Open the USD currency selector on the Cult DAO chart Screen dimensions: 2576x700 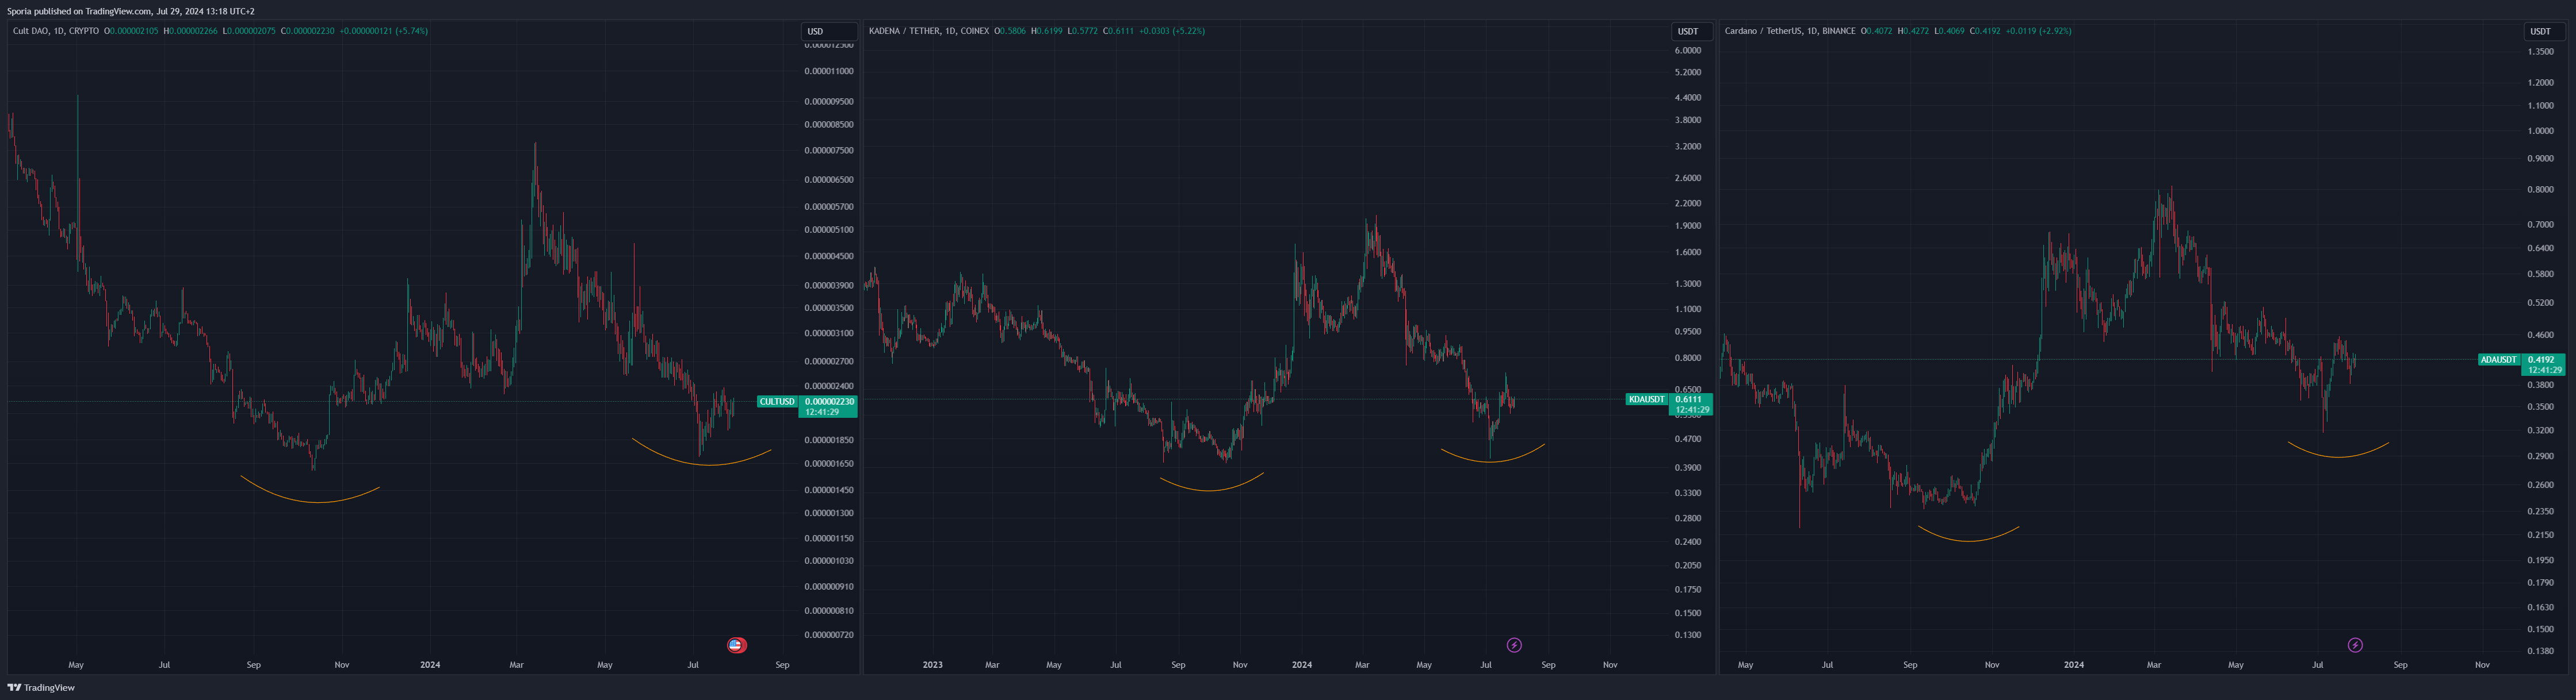829,31
